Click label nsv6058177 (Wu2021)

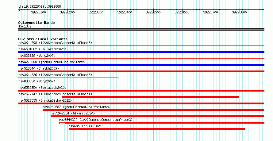pos(86,126)
